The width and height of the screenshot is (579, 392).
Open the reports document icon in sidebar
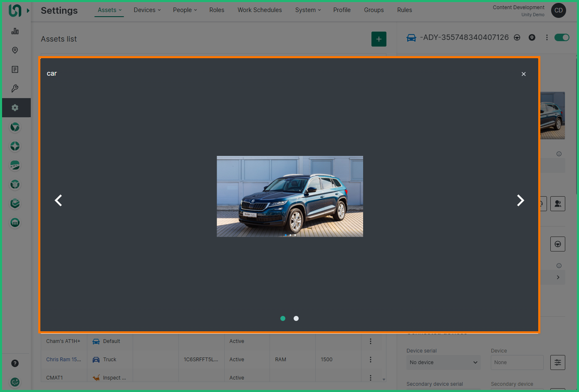tap(15, 69)
